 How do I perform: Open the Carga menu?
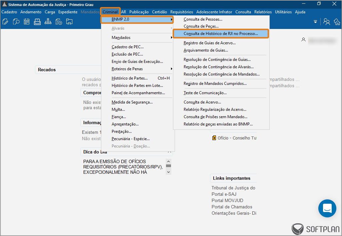tap(50, 12)
